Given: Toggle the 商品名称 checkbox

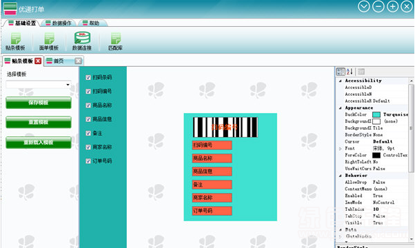Looking at the screenshot, I should (88, 105).
